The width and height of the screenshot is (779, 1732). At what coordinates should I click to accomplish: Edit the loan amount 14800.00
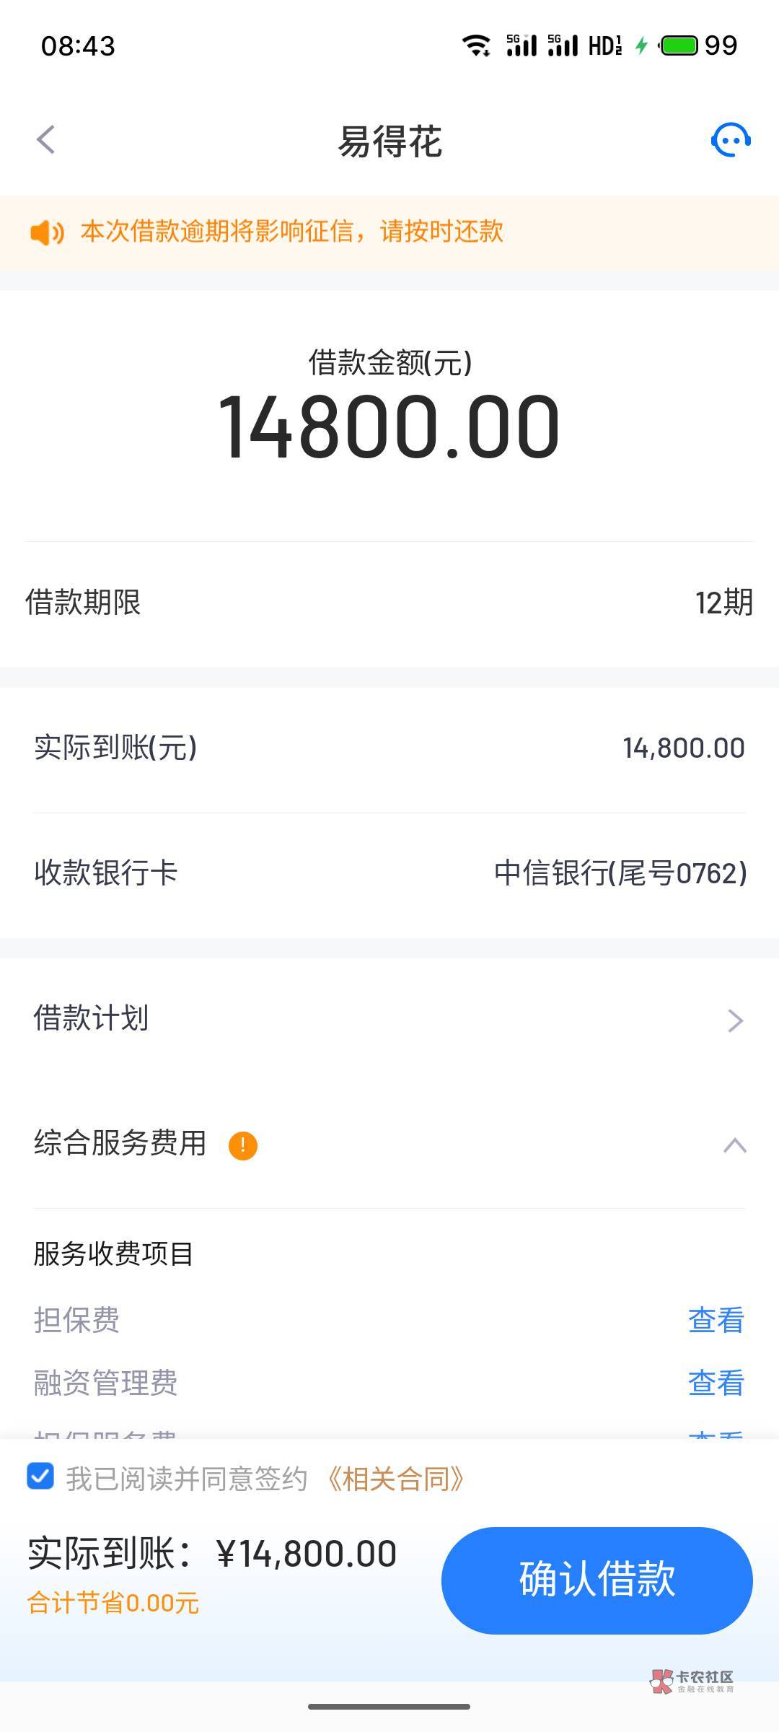coord(389,427)
